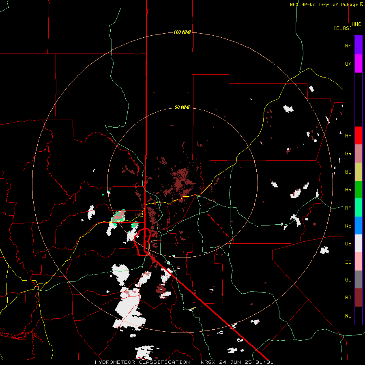Image resolution: width=365 pixels, height=365 pixels.
Task: Click the DS legend label
Action: pyautogui.click(x=348, y=244)
